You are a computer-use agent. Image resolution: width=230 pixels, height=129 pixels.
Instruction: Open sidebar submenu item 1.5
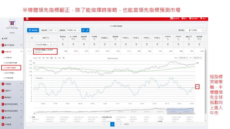pos(8,78)
